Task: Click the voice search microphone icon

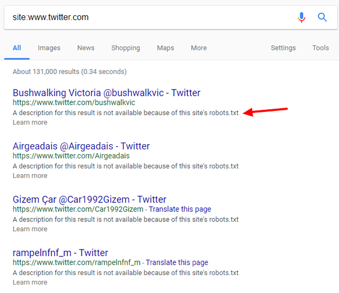Action: tap(301, 17)
